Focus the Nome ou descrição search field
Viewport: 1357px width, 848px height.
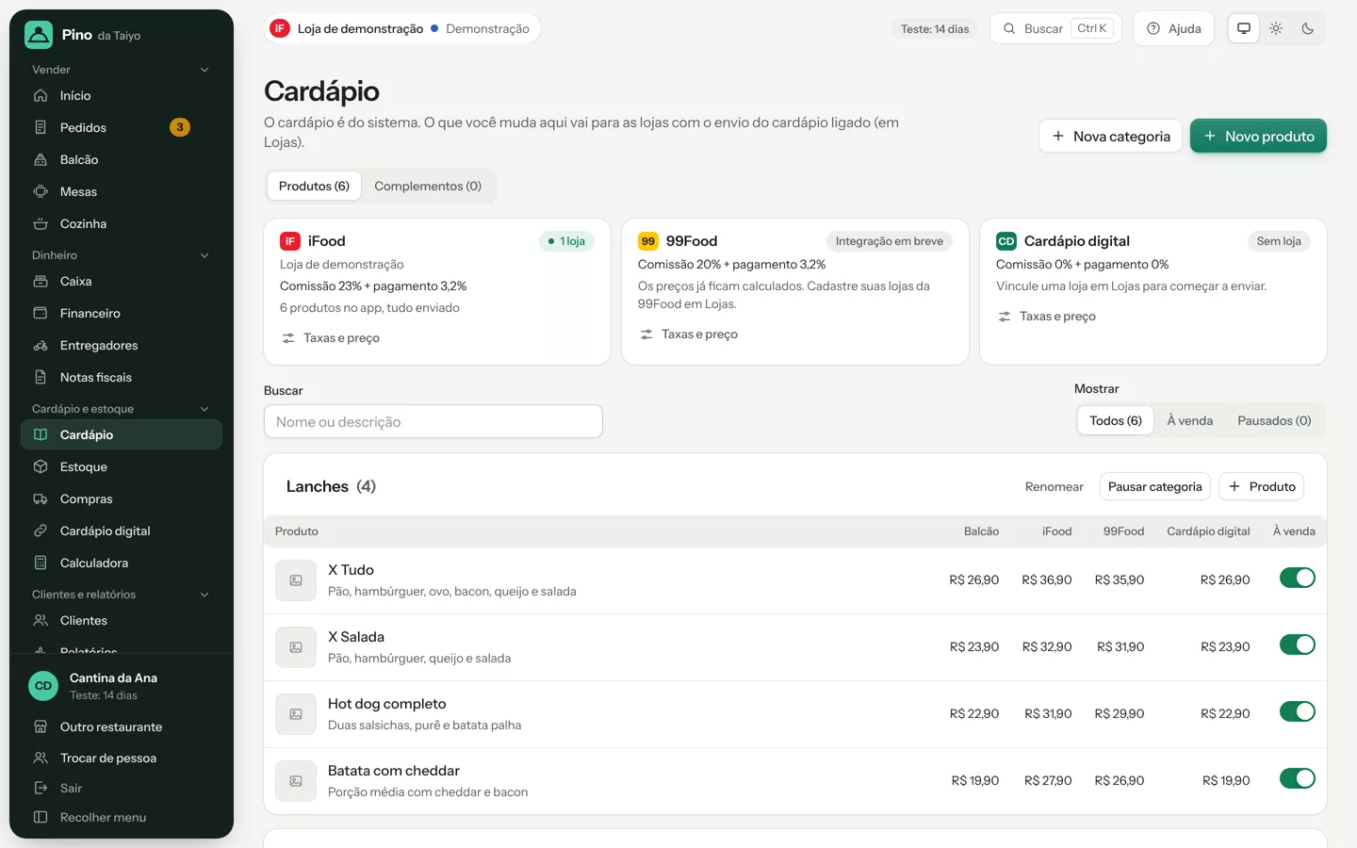coord(433,421)
